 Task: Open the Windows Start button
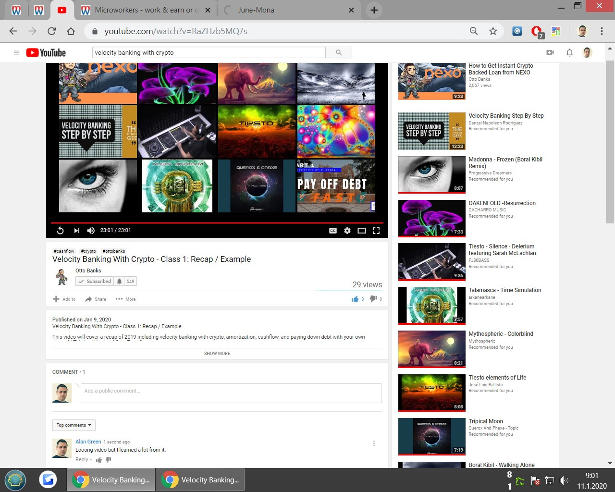click(x=15, y=480)
